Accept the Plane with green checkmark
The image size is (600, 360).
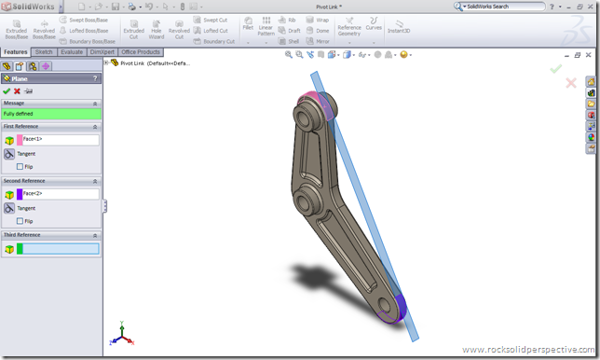[7, 91]
